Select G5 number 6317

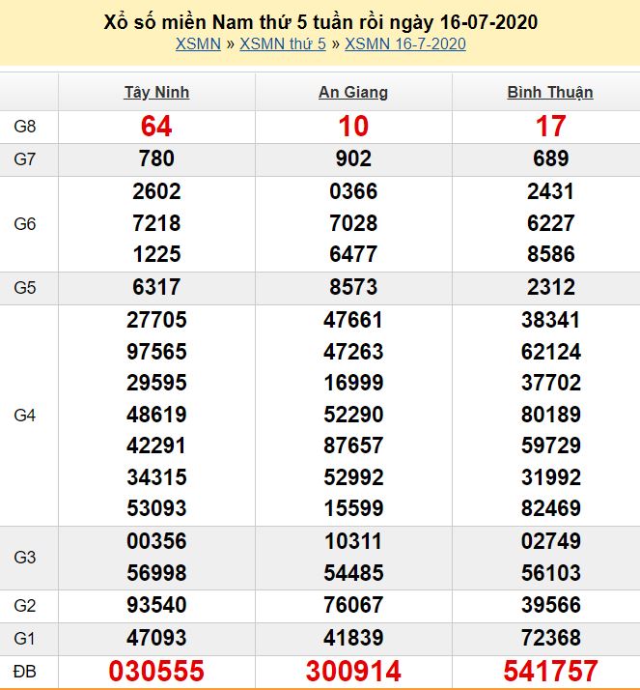pyautogui.click(x=157, y=287)
